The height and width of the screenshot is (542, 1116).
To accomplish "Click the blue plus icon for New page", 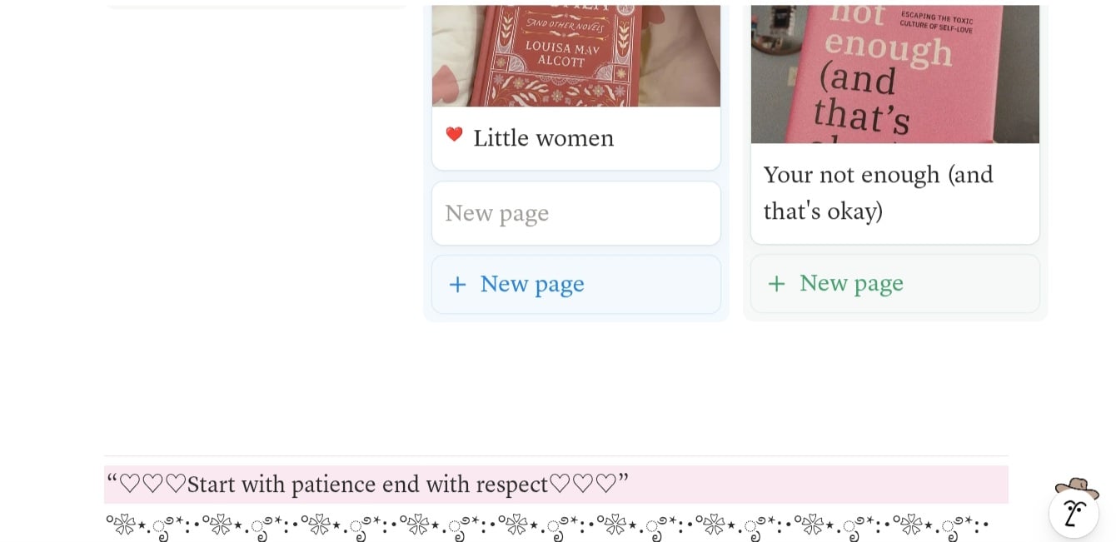I will pos(457,285).
